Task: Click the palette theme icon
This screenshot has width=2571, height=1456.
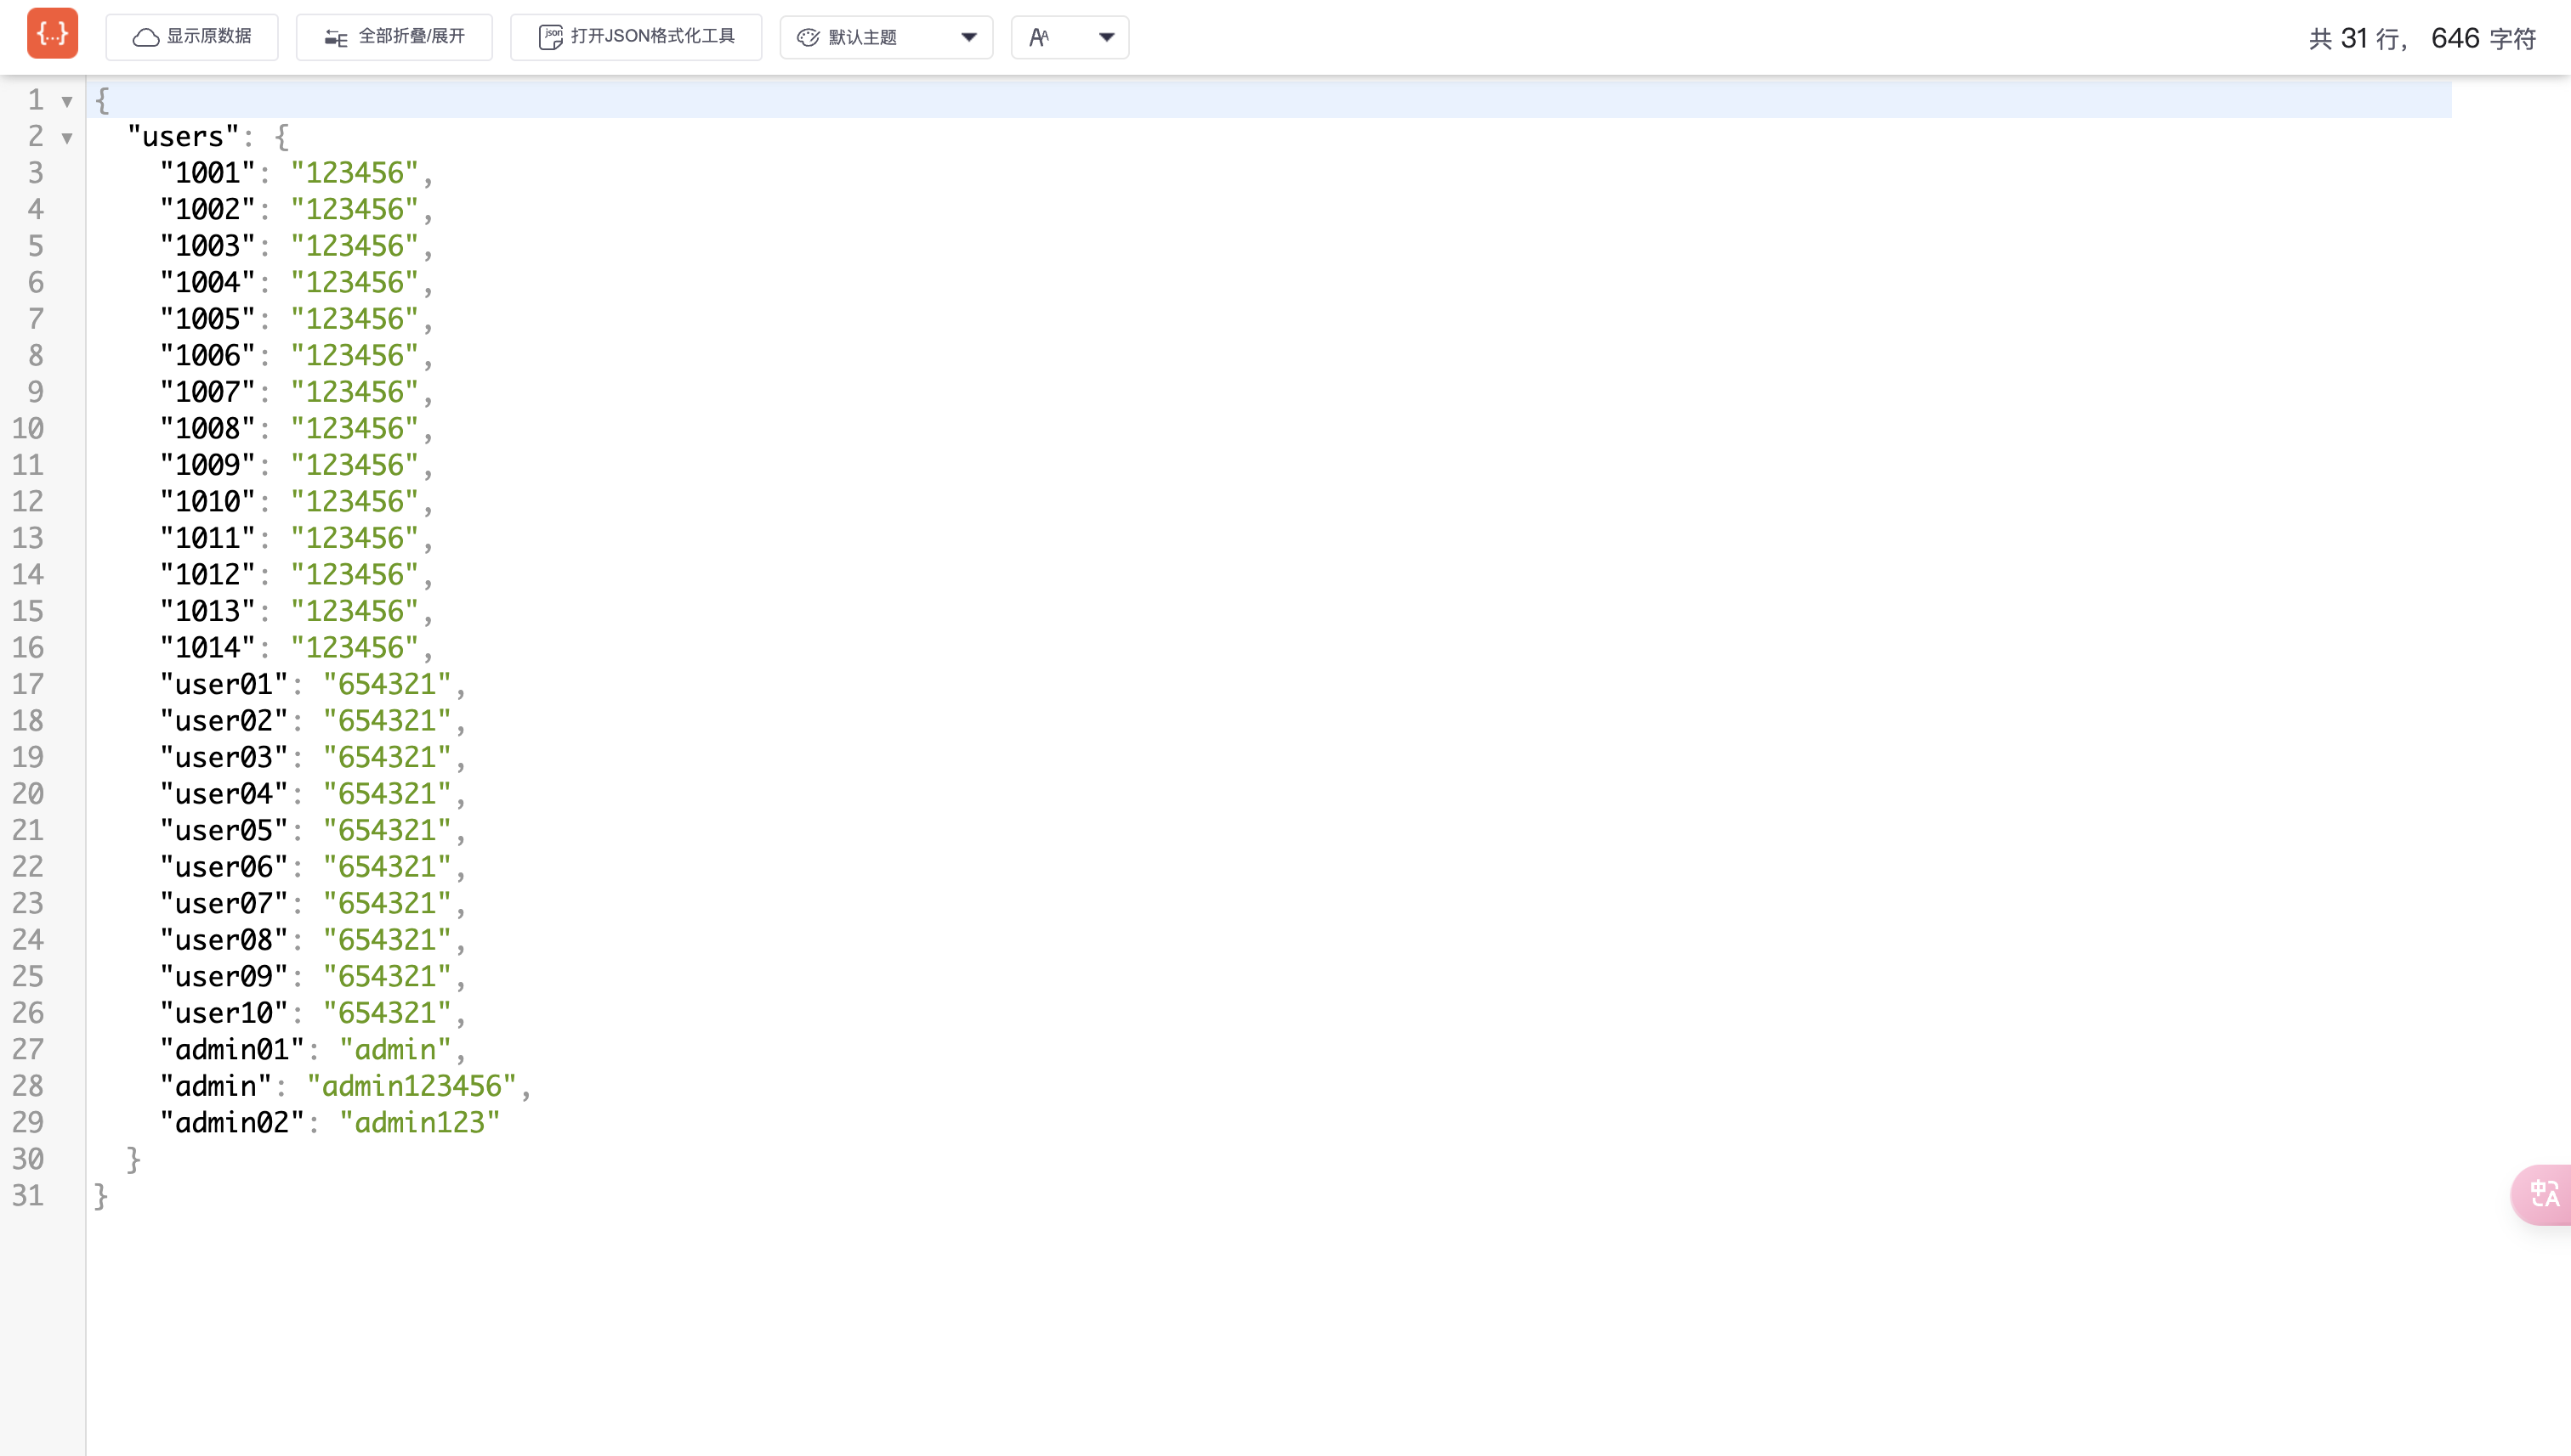Action: click(x=808, y=38)
